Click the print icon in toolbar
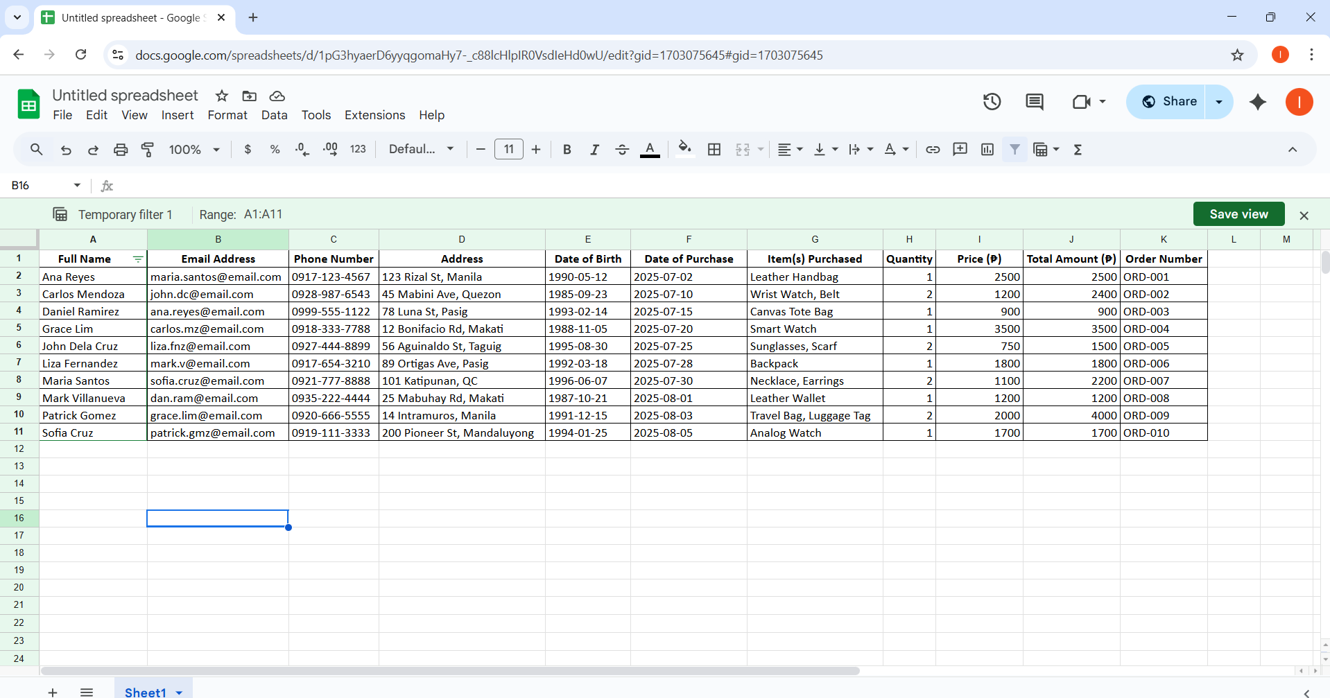The width and height of the screenshot is (1330, 698). click(x=121, y=150)
